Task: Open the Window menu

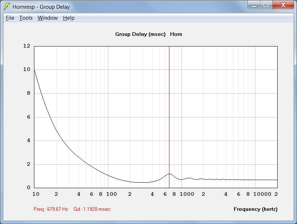Action: (48, 18)
